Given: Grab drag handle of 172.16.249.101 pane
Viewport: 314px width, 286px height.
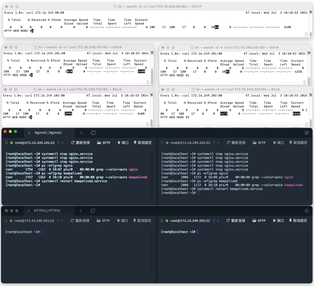Looking at the screenshot, I should (7, 143).
